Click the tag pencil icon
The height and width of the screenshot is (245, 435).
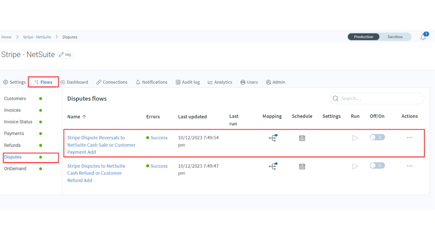click(x=61, y=54)
